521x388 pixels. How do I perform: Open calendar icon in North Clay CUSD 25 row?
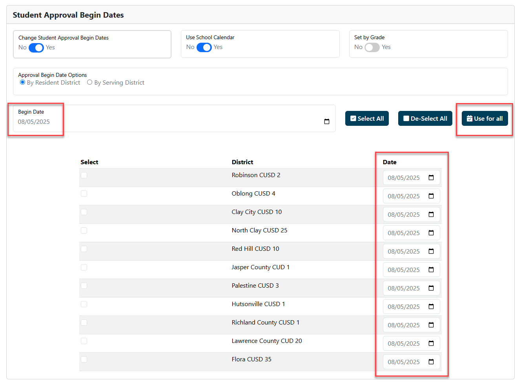[x=431, y=233]
